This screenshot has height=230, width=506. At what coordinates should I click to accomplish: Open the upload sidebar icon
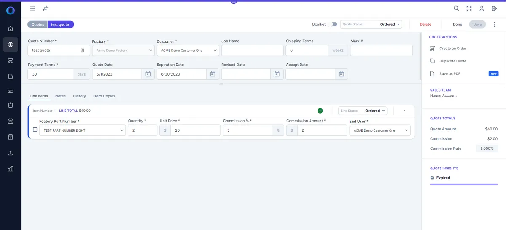[x=11, y=153]
